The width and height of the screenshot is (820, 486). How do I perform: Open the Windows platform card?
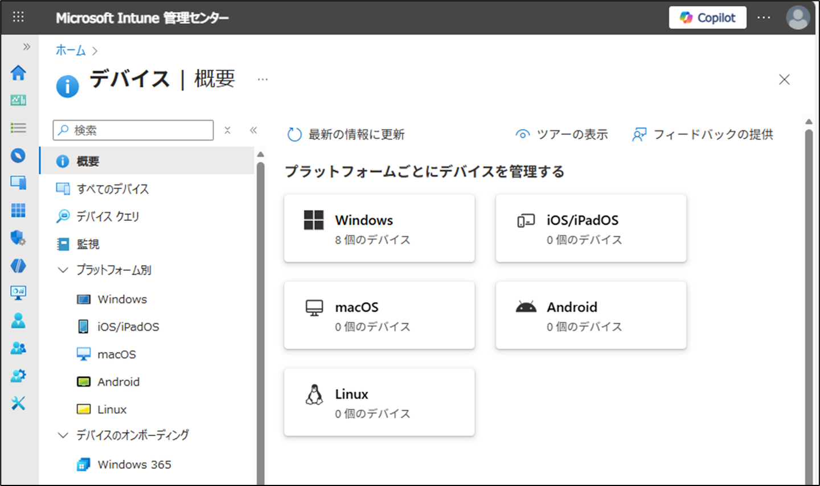pos(379,228)
